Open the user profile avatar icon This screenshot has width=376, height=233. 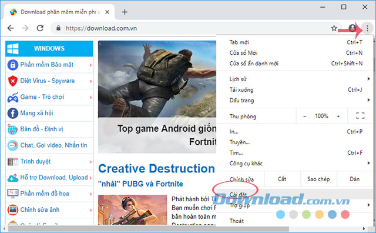click(352, 28)
